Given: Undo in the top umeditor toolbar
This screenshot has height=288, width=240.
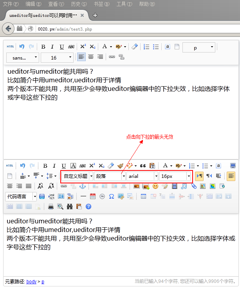Looking at the screenshot, I should coord(22,47).
